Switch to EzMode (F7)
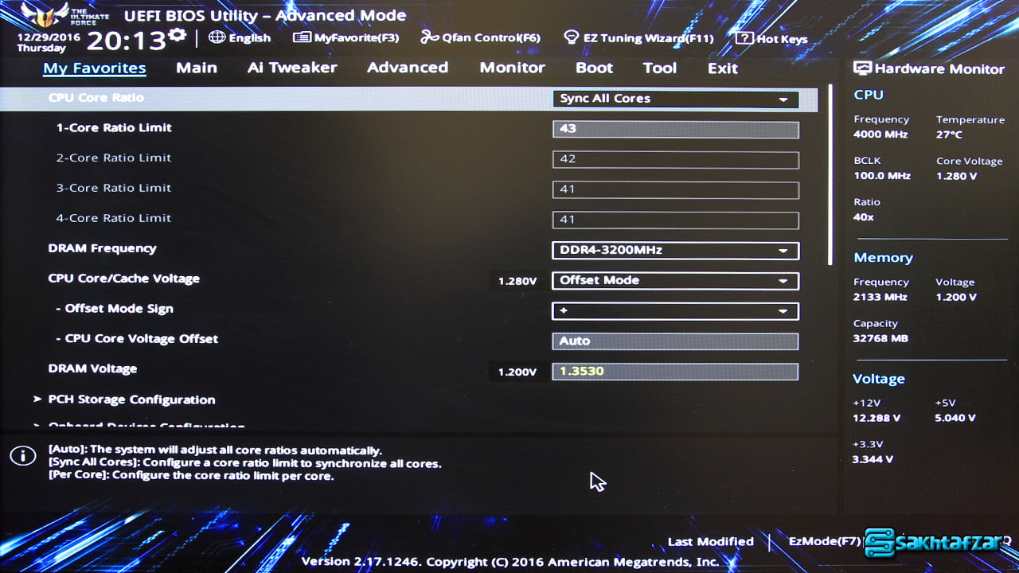Viewport: 1019px width, 573px height. (824, 541)
